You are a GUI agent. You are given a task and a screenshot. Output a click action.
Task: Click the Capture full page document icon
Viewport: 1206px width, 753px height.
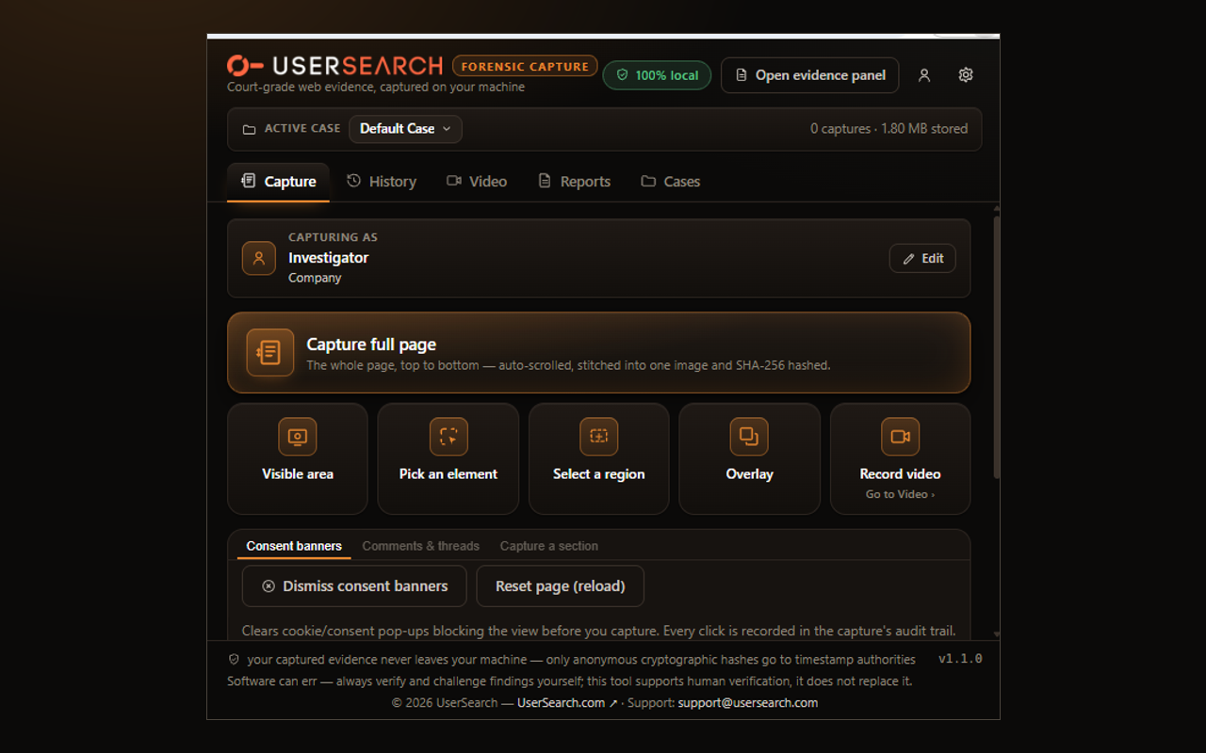269,353
